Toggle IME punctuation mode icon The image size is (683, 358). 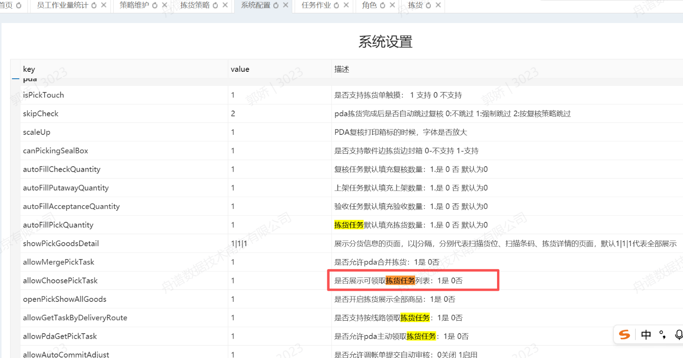[x=662, y=335]
